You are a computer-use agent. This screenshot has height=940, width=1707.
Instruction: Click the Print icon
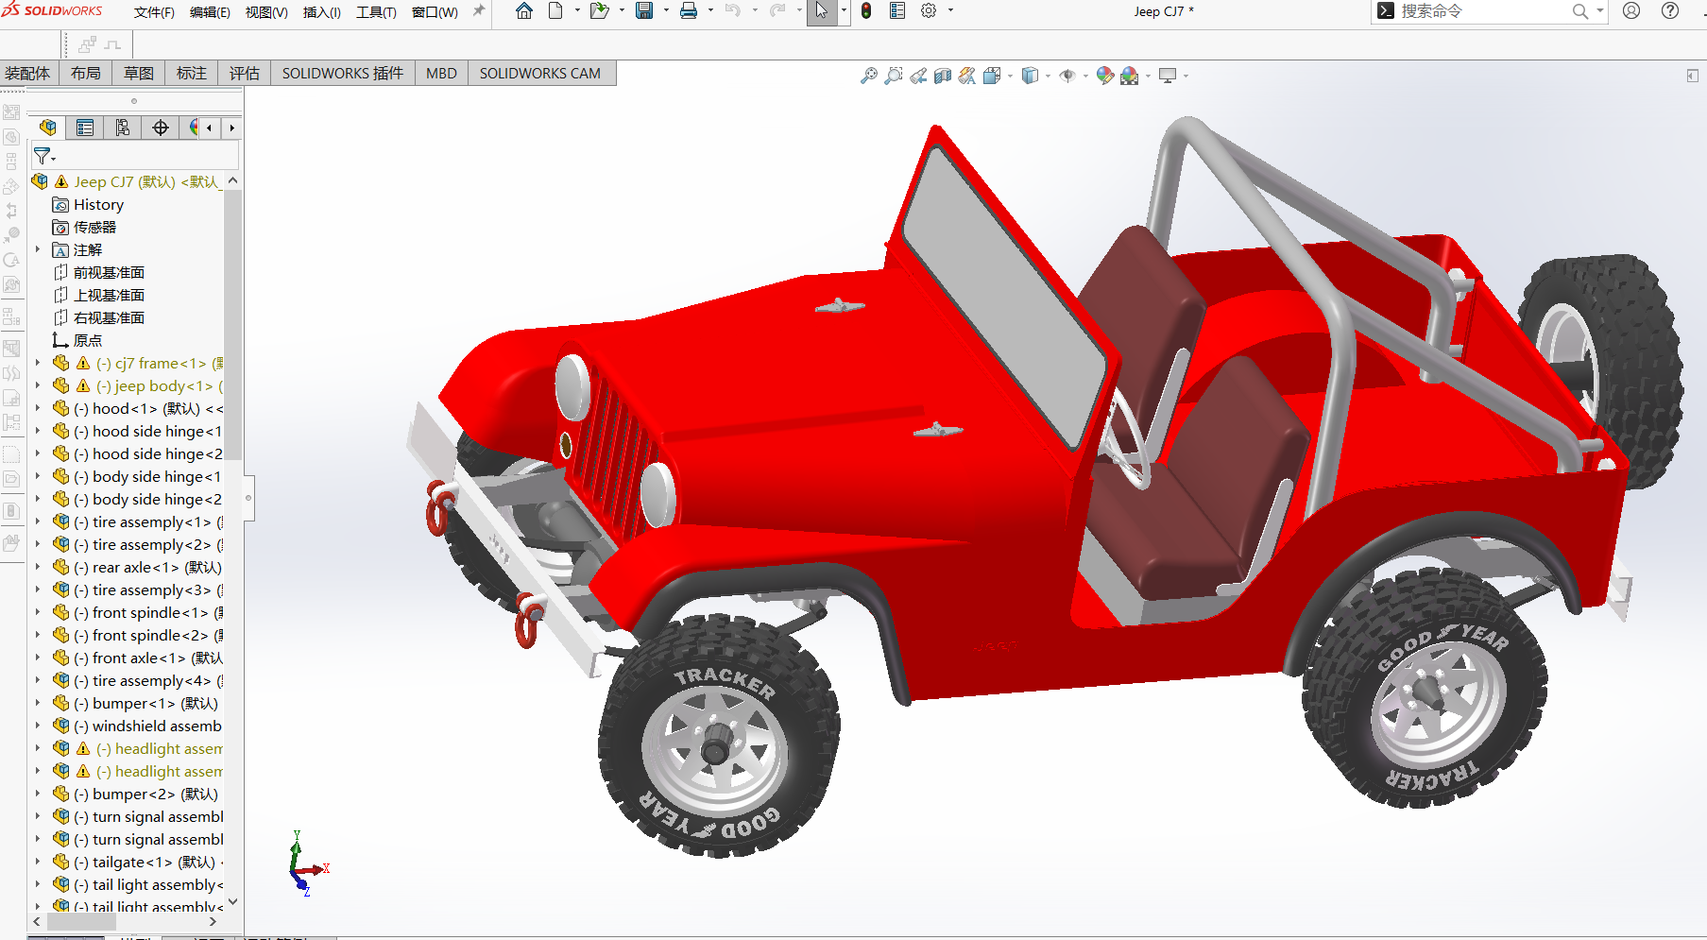[689, 11]
